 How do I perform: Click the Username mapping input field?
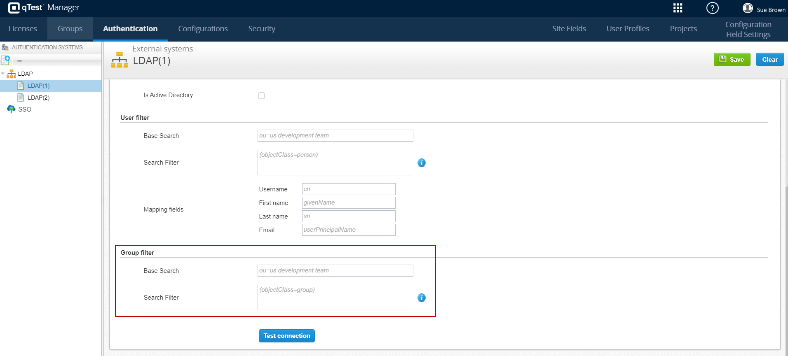(x=348, y=189)
